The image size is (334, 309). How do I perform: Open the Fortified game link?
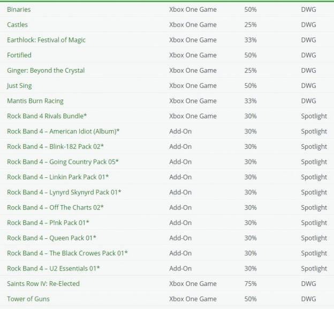[19, 55]
